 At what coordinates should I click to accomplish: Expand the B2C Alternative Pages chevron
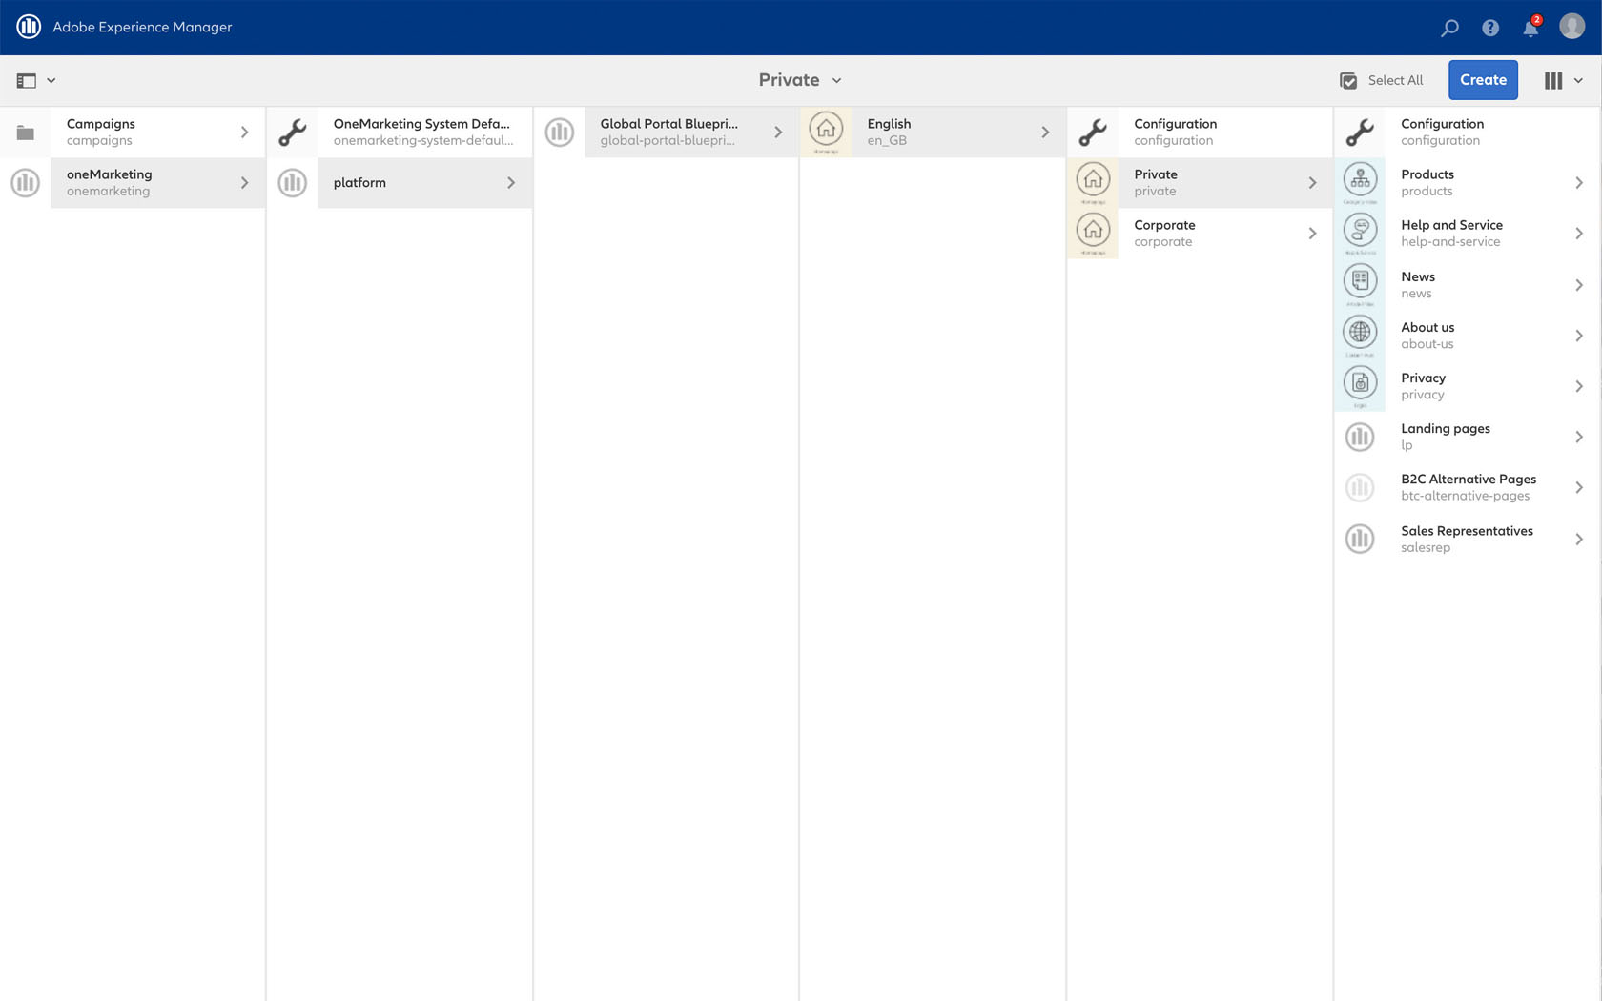click(x=1579, y=488)
